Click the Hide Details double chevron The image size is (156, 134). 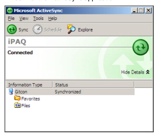click(148, 72)
